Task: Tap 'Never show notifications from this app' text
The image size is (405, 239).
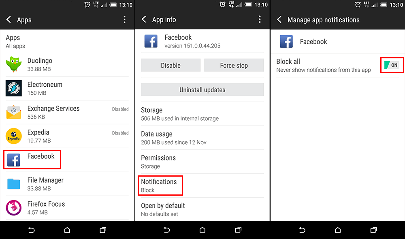Action: click(x=324, y=70)
